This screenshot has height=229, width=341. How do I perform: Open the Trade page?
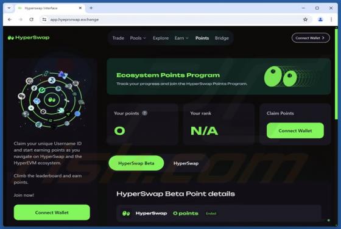[x=118, y=38]
